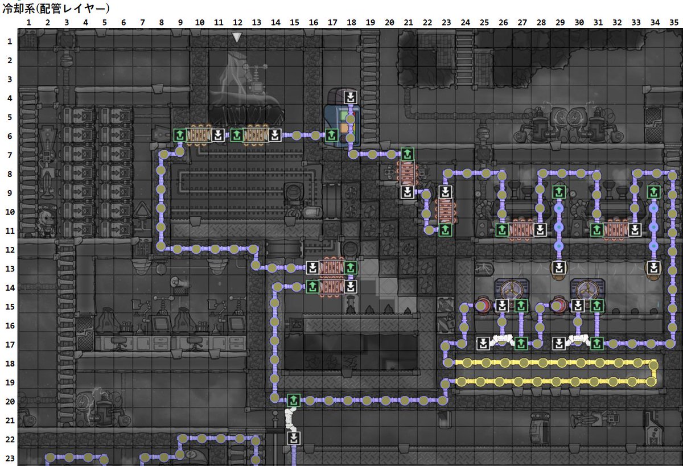
Task: Click green output port at column 15, row 20
Action: pyautogui.click(x=294, y=401)
